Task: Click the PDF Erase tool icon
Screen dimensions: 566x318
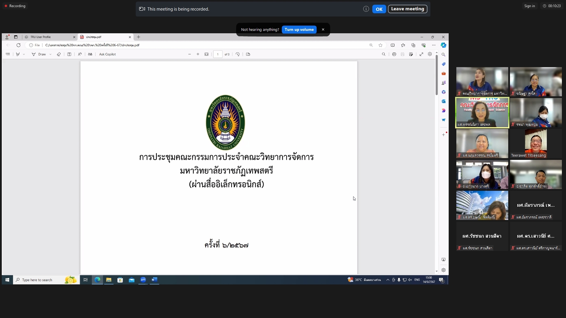Action: 59,54
